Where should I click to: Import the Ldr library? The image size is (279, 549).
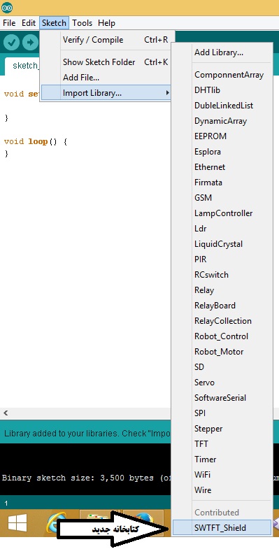tap(222, 229)
